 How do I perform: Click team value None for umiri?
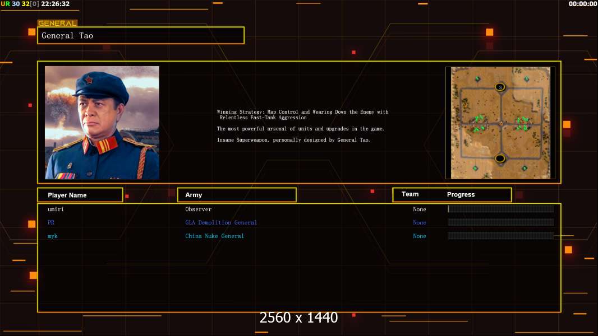click(420, 209)
